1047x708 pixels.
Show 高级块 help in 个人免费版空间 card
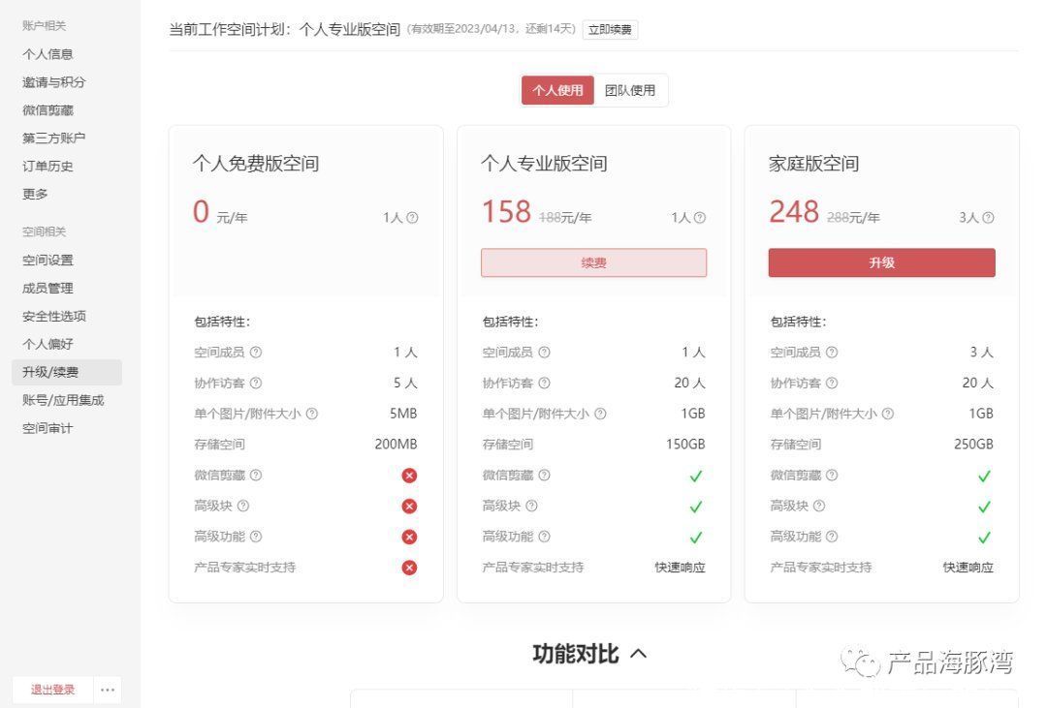(243, 506)
